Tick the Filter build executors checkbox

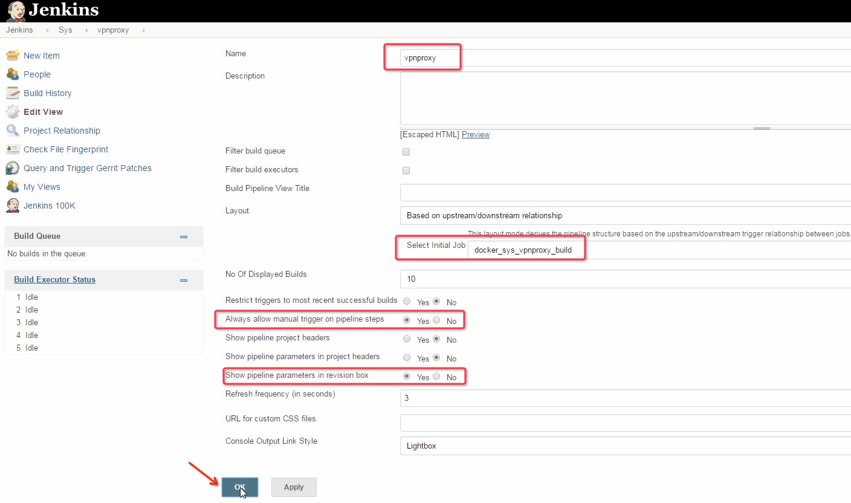point(406,170)
